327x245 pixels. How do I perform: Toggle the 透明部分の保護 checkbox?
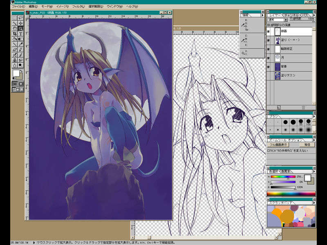tap(269, 25)
